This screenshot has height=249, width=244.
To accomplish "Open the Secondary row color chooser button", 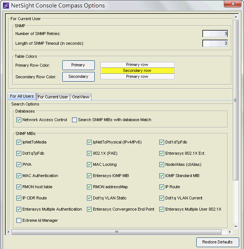I will tap(78, 77).
